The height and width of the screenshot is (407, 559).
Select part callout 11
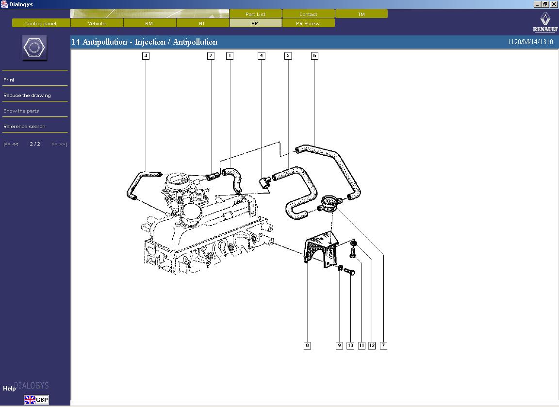click(362, 345)
